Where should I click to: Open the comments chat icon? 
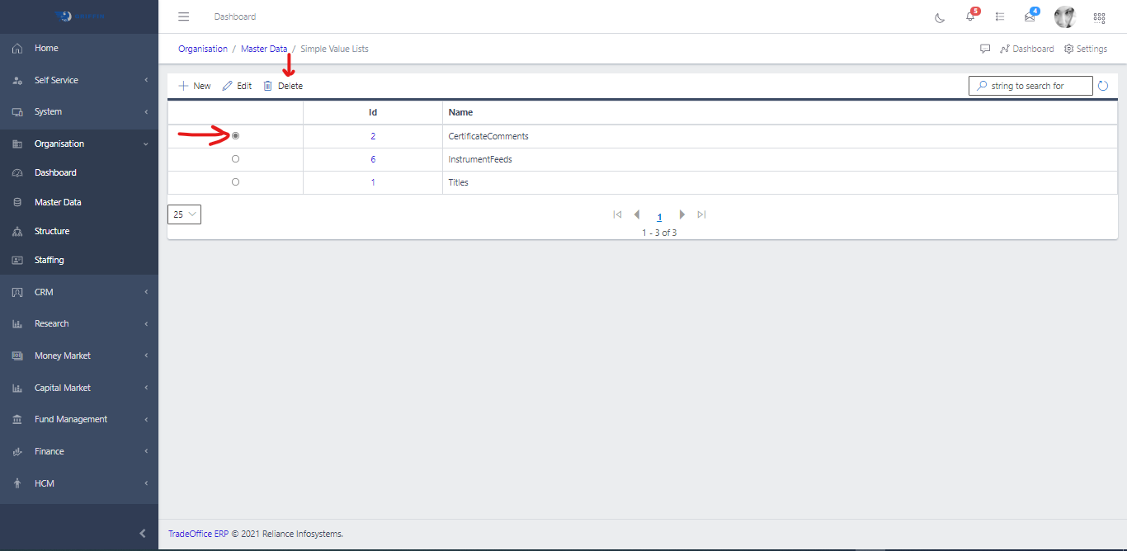[x=985, y=49]
